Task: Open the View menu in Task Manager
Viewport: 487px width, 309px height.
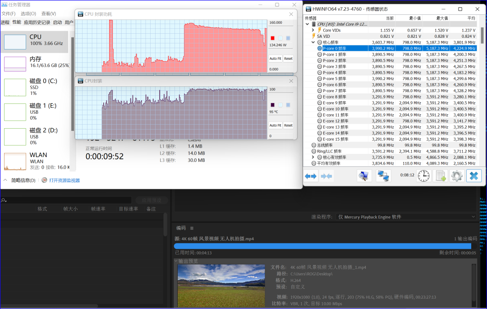Action: coord(48,13)
